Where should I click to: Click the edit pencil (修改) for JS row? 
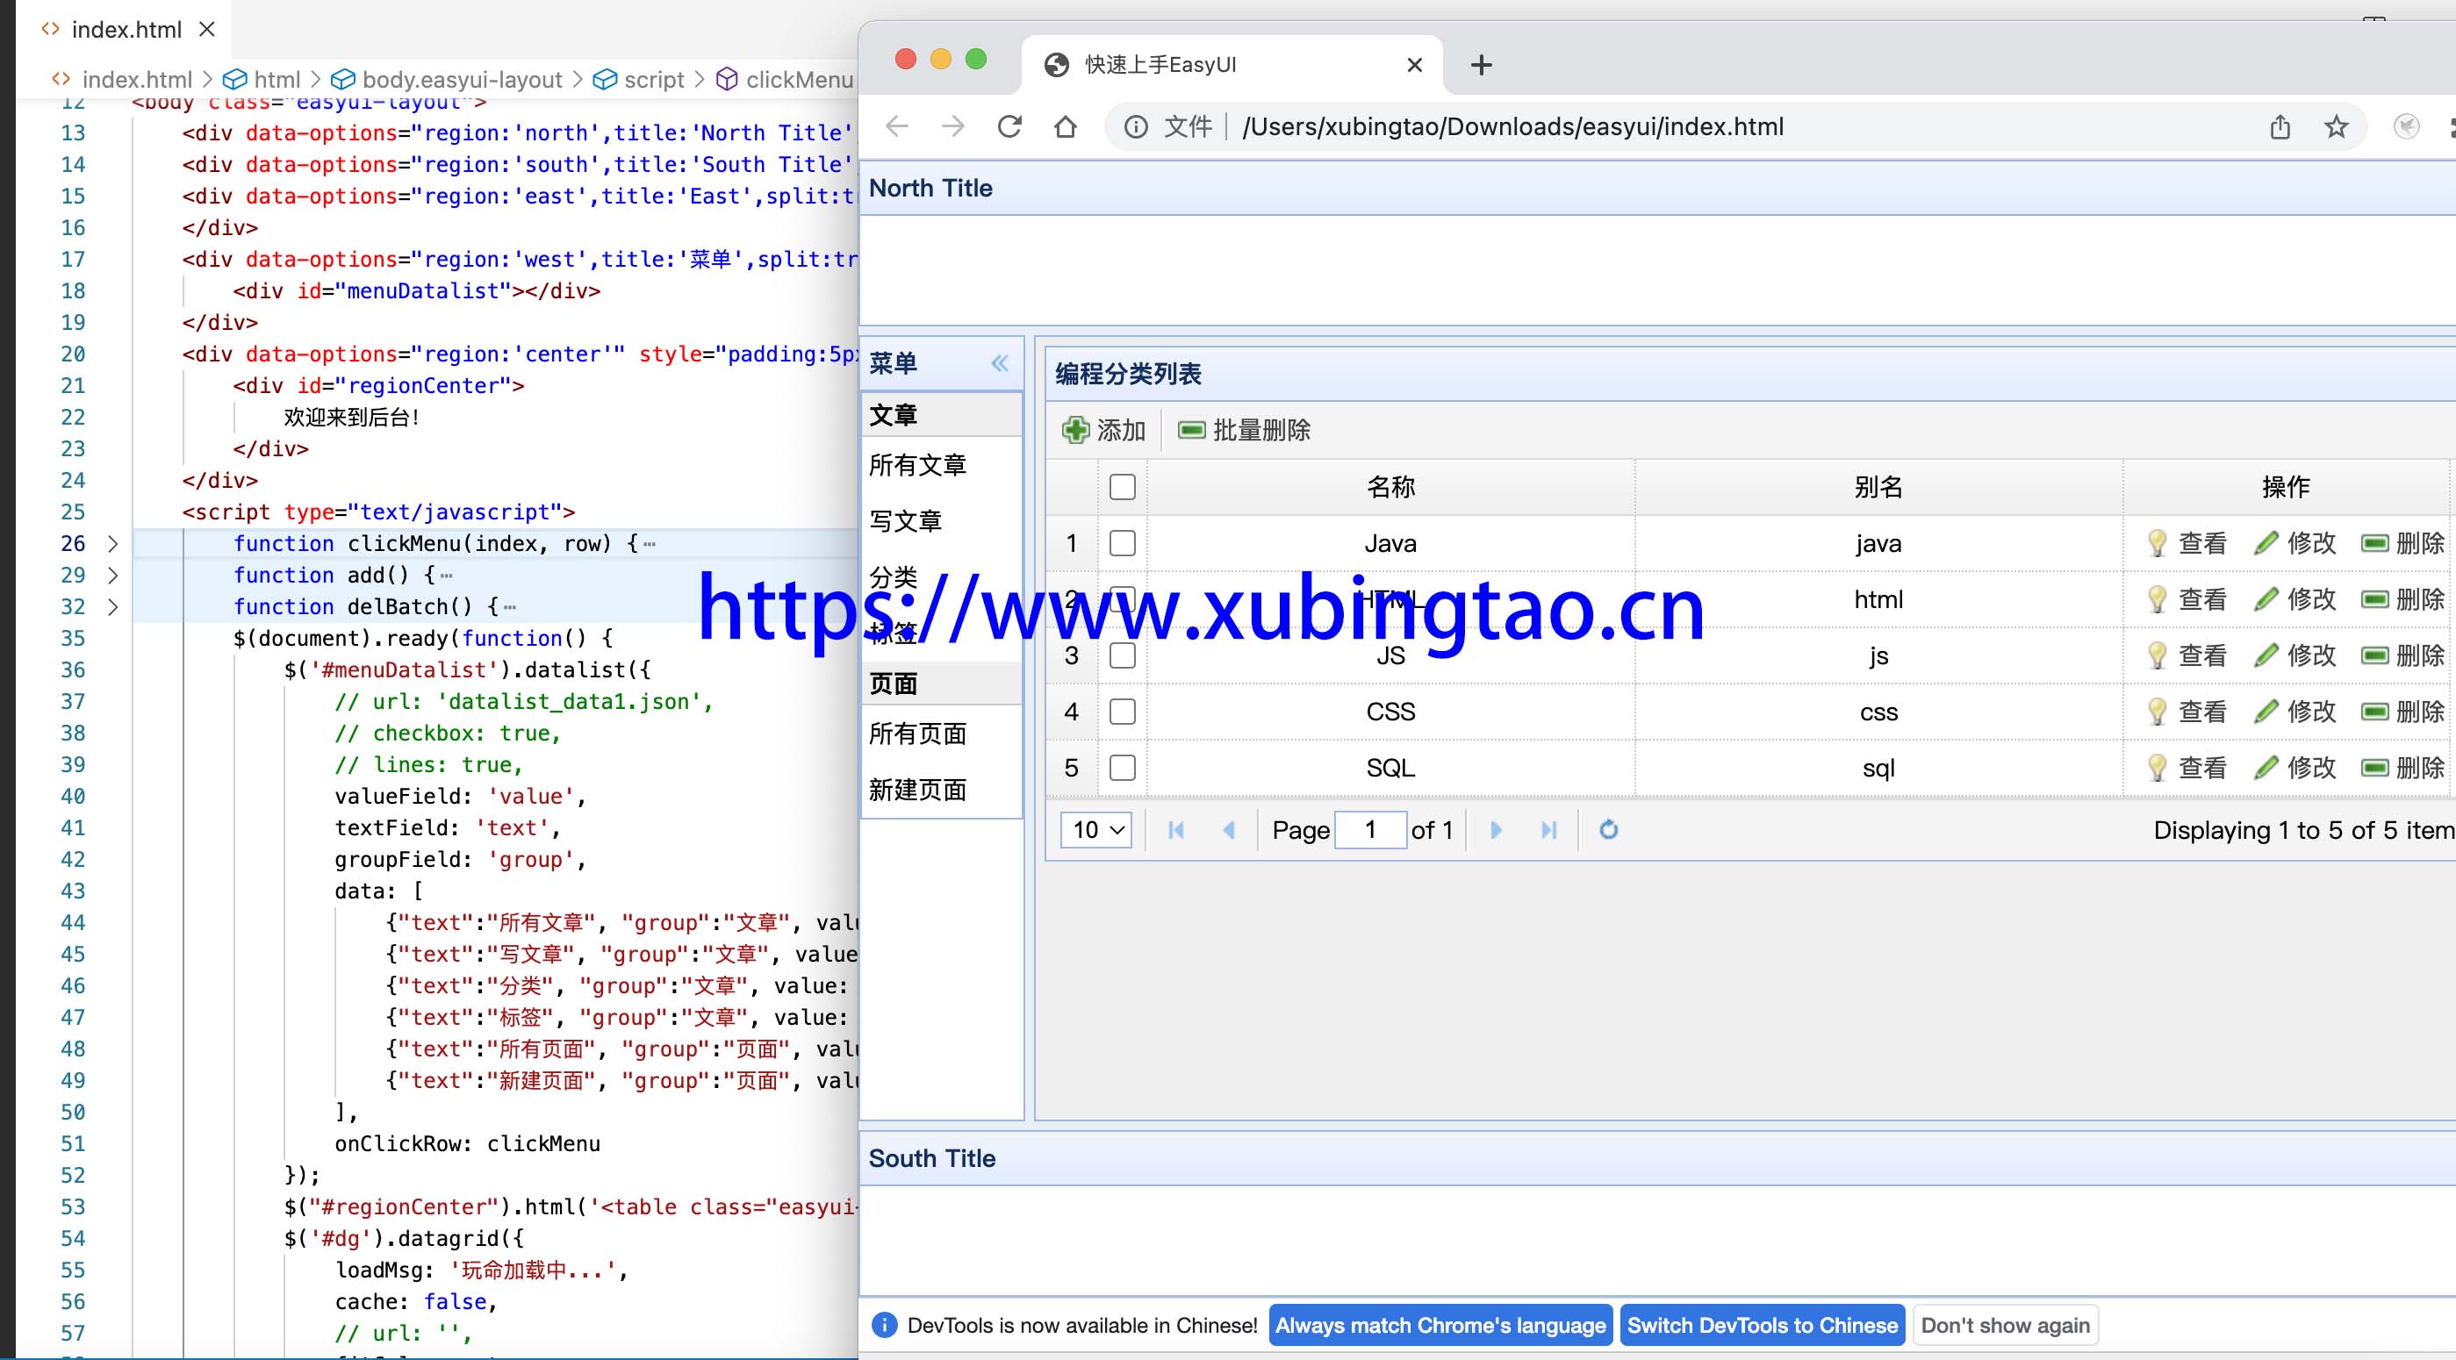tap(2266, 655)
